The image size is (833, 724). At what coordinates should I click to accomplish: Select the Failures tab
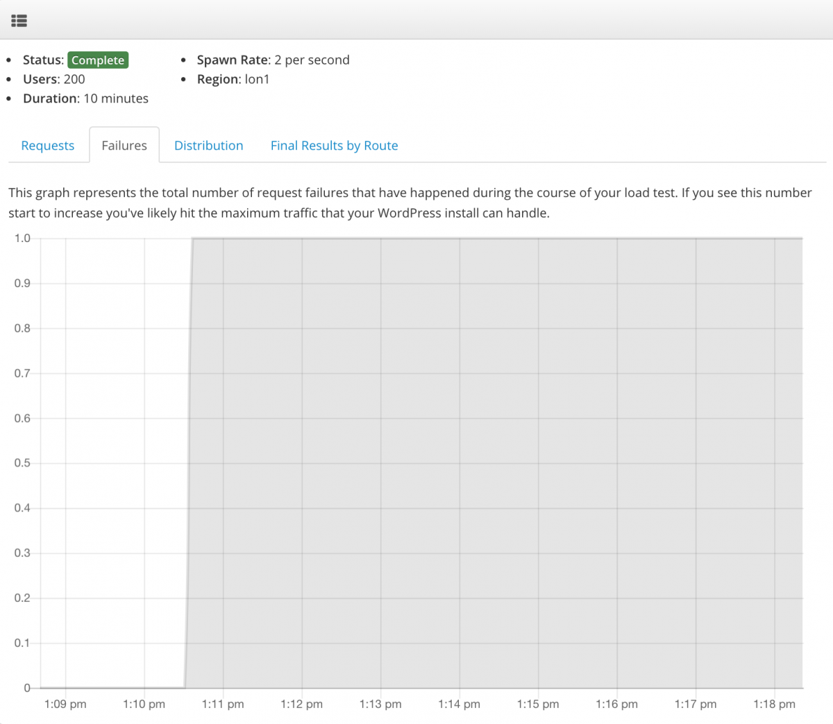pos(124,146)
